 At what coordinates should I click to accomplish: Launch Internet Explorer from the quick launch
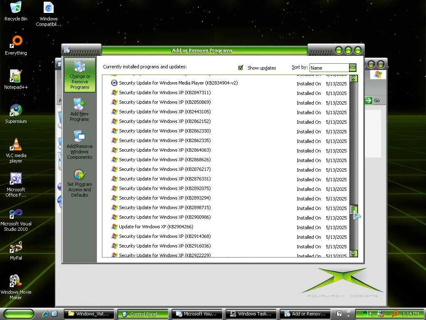click(45, 314)
